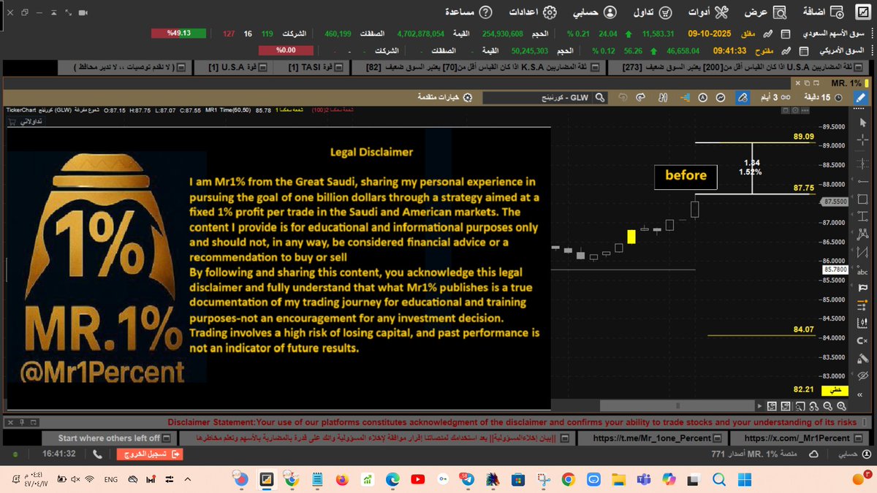Click the yellow خطي scale label

click(x=833, y=389)
